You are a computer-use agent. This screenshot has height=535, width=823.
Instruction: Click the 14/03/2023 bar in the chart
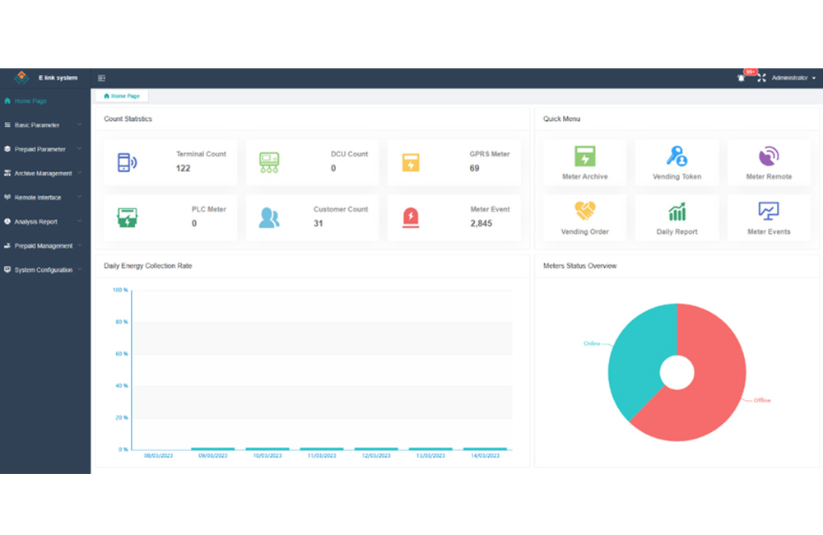(x=485, y=449)
